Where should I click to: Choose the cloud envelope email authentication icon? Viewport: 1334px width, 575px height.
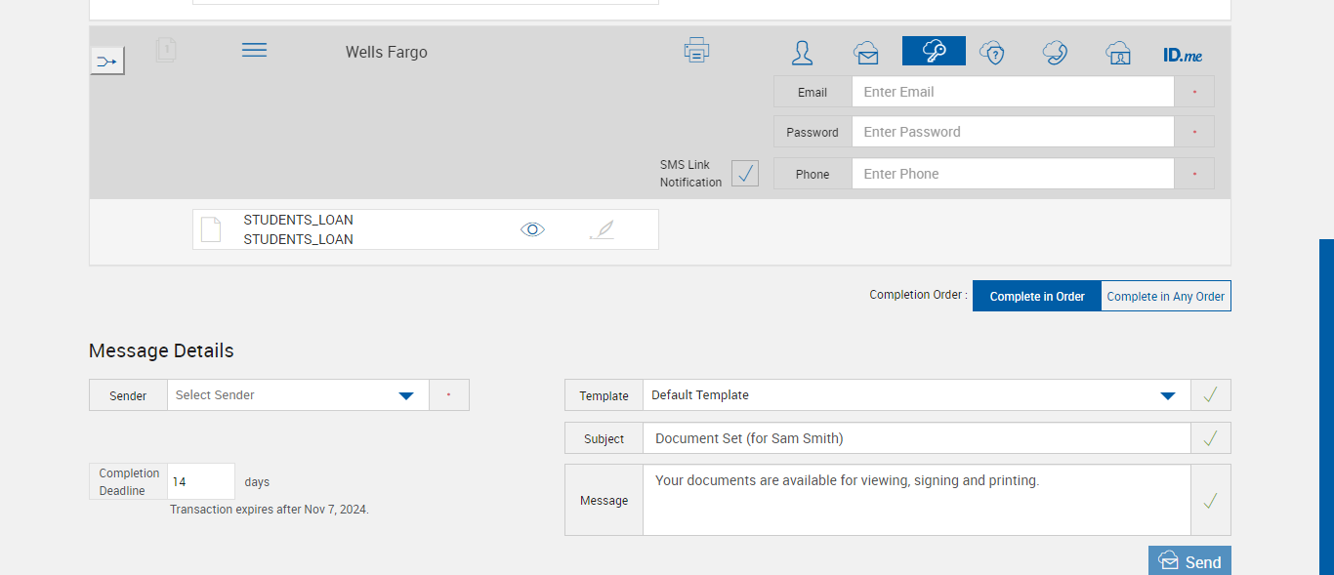tap(866, 53)
